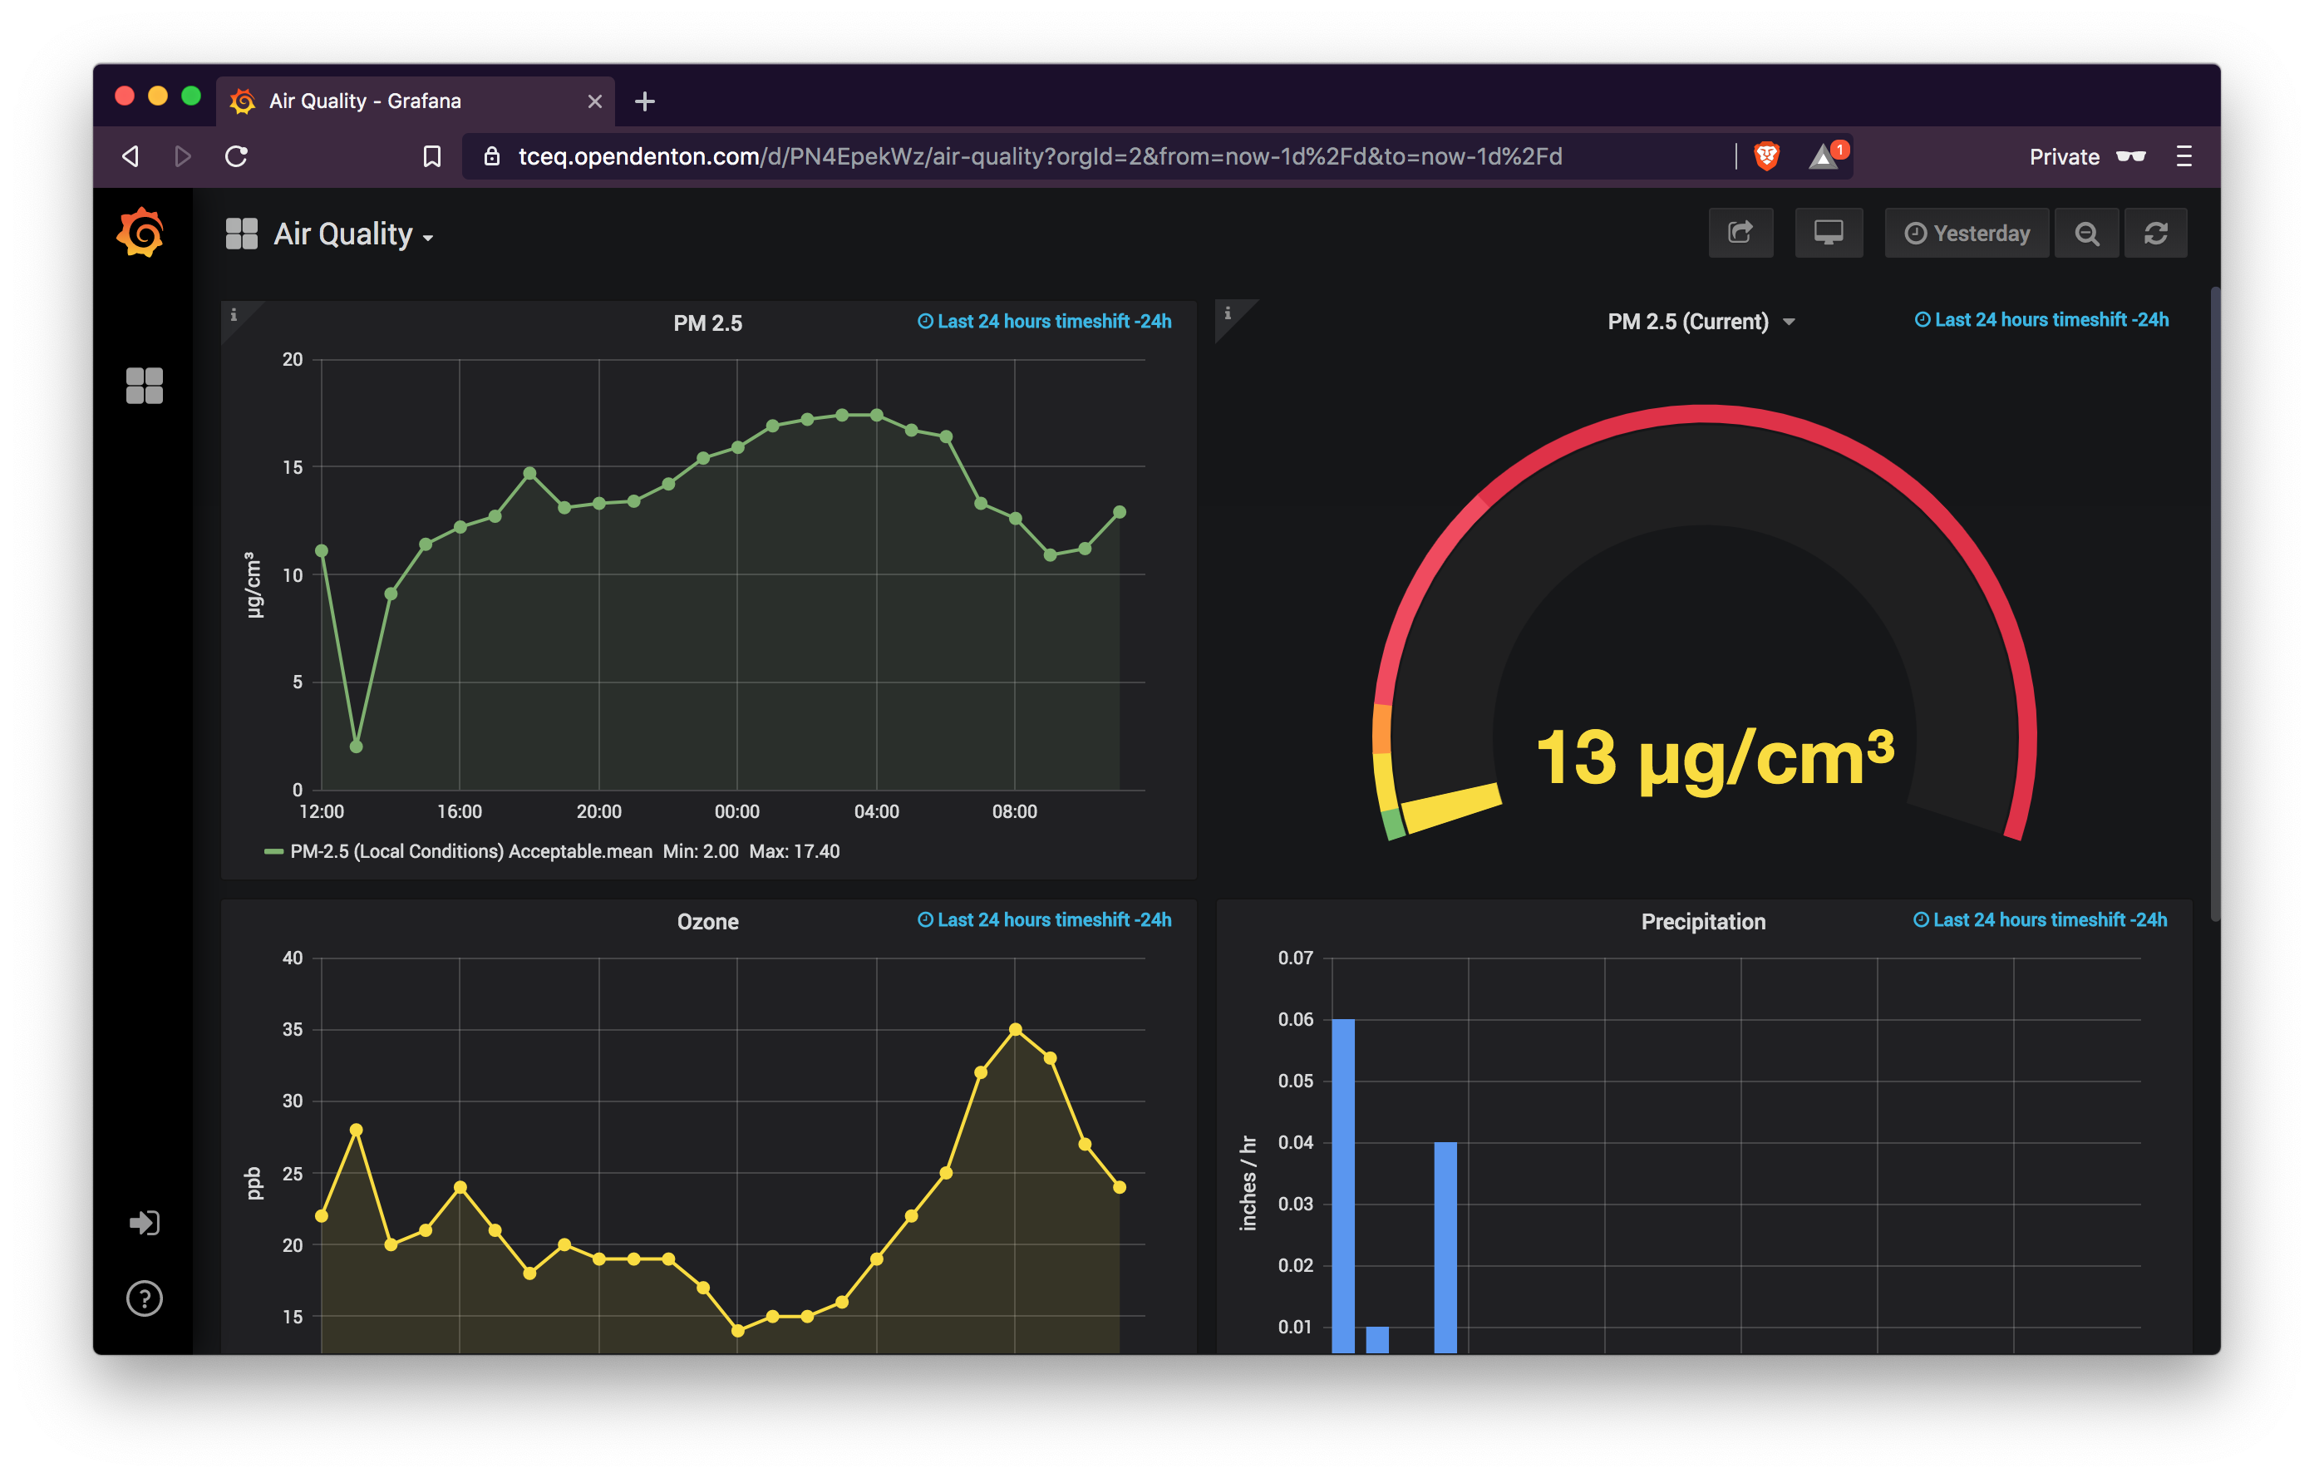The image size is (2314, 1478).
Task: Bookmark this page icon in address bar
Action: click(x=432, y=155)
